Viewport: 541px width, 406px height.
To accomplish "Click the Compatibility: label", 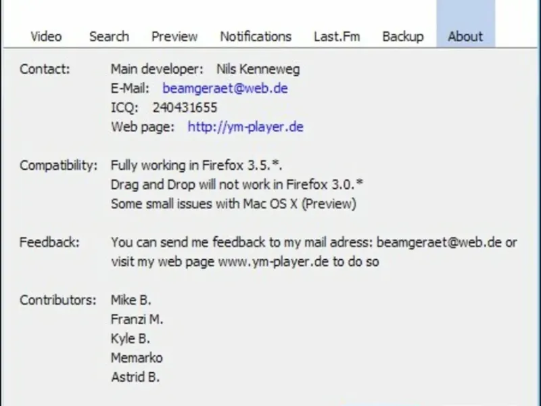I will pyautogui.click(x=59, y=165).
